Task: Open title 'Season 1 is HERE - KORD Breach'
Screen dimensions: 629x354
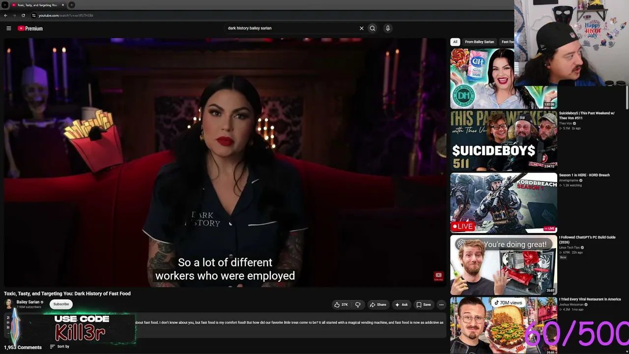Action: point(584,175)
